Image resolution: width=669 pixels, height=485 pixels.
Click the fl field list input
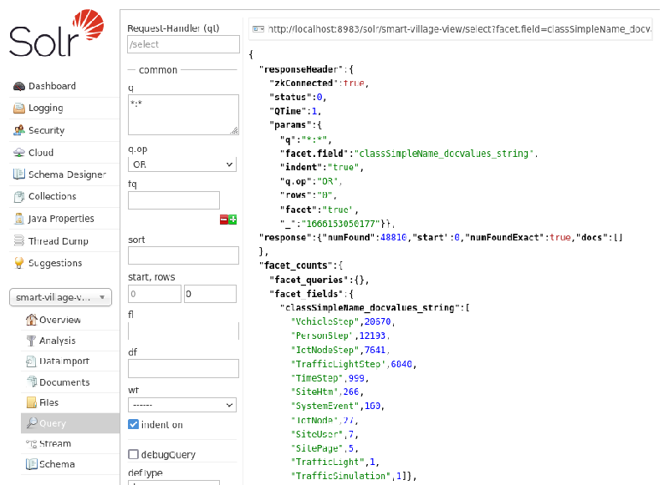(x=183, y=331)
